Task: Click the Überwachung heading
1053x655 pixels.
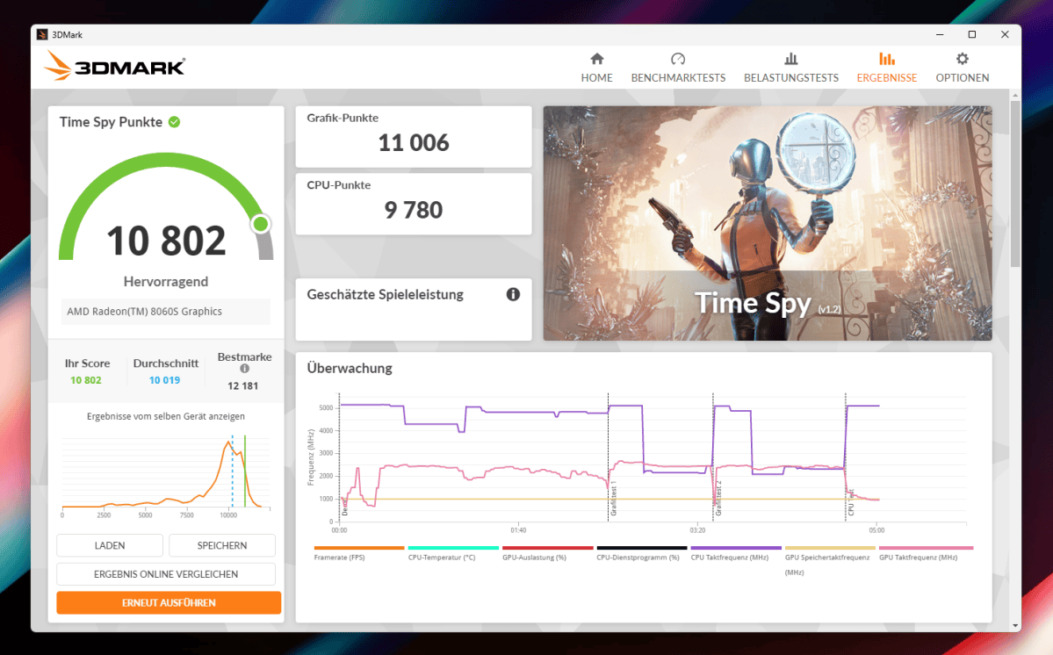Action: coord(350,368)
